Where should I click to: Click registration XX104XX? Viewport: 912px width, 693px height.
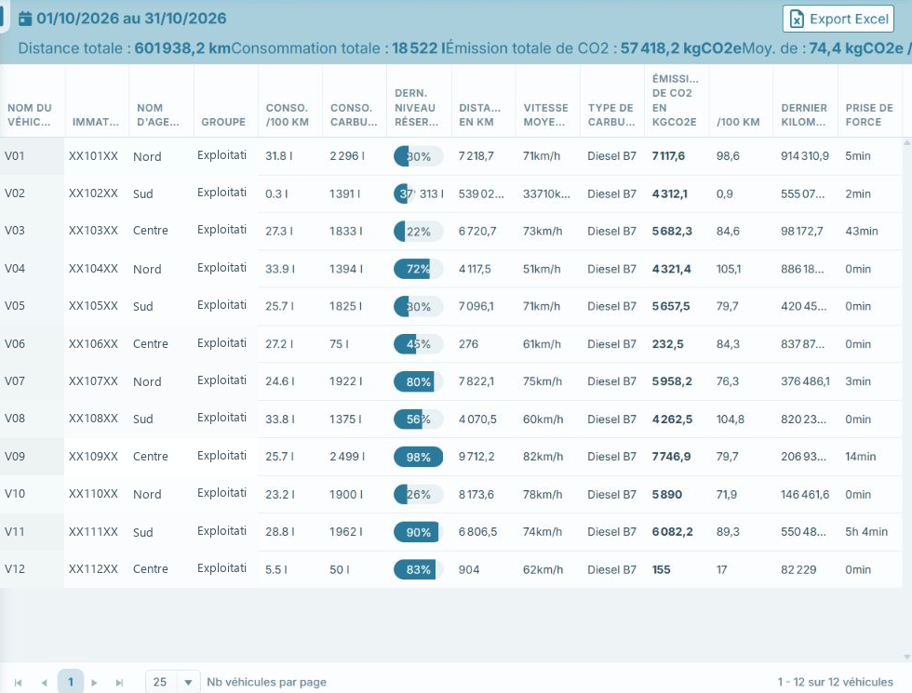93,269
